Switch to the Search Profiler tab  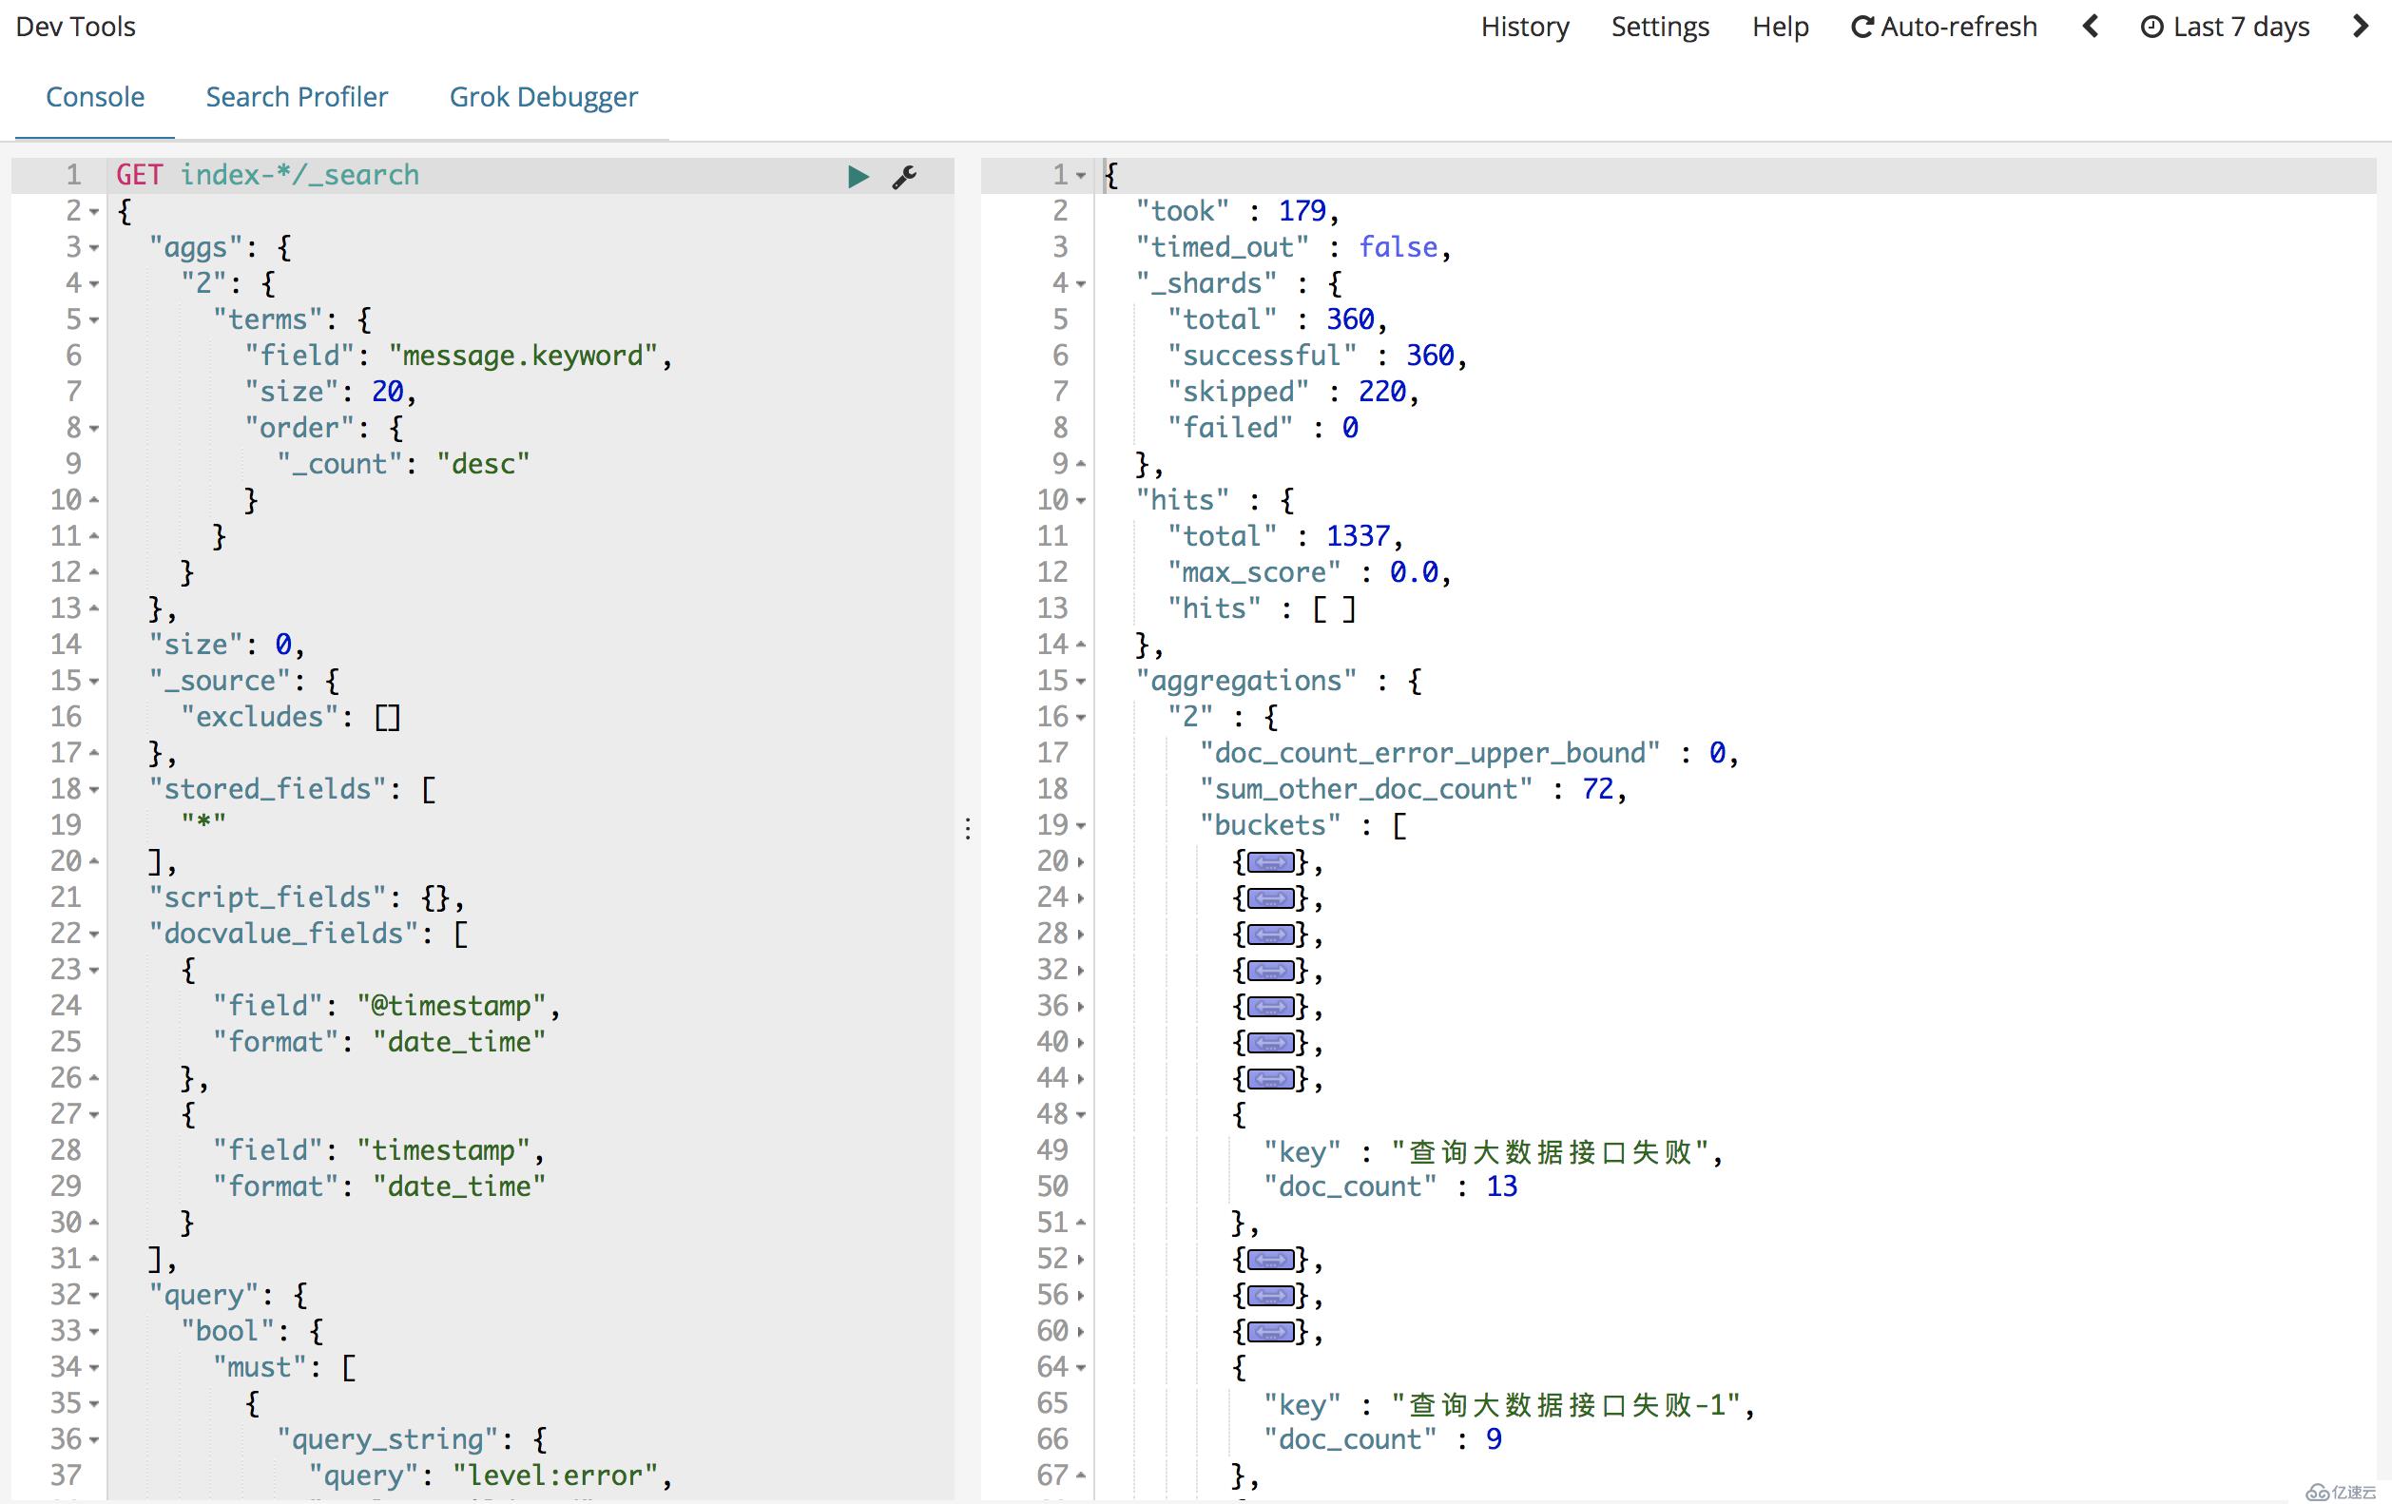point(295,95)
